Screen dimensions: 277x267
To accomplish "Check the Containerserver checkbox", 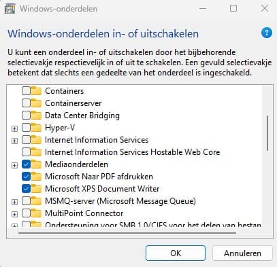I will pos(26,103).
